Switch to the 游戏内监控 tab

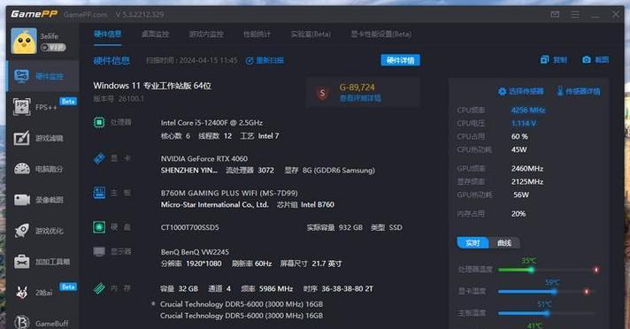coord(206,34)
